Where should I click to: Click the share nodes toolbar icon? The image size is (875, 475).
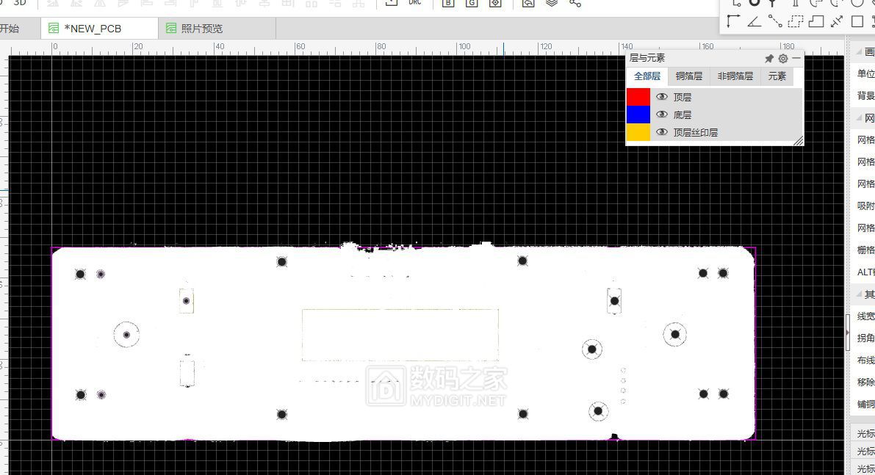click(x=575, y=4)
